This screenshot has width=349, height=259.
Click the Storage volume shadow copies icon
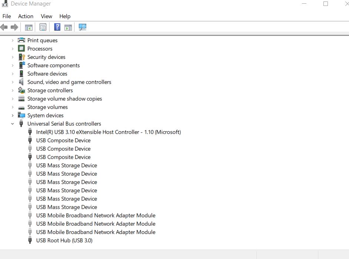21,99
